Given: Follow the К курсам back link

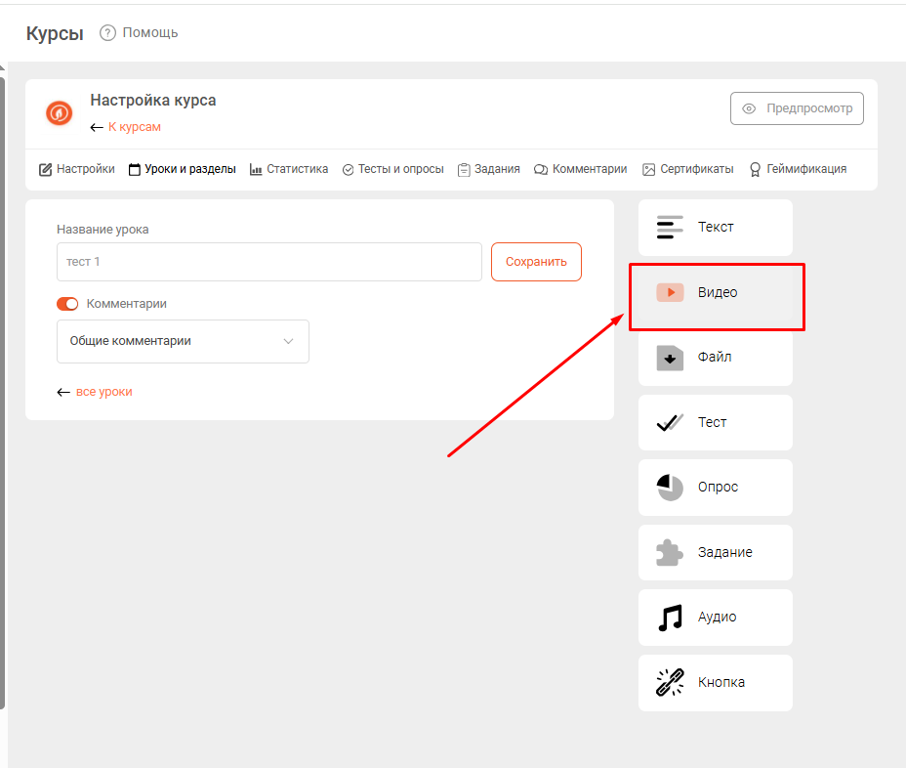Looking at the screenshot, I should [x=134, y=127].
